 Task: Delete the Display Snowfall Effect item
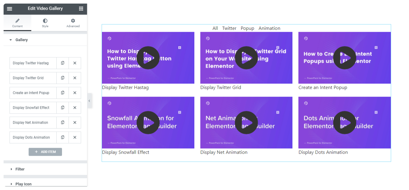[x=75, y=108]
